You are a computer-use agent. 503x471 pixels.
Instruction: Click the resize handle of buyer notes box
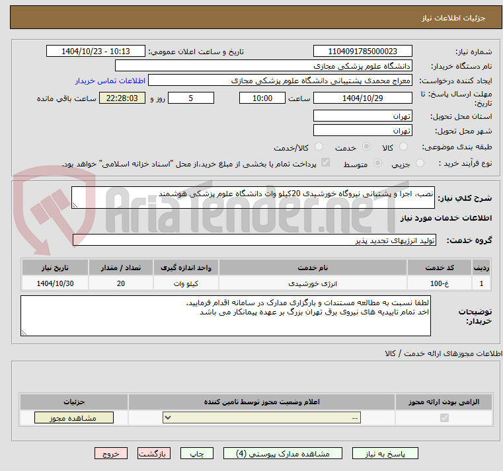pos(24,332)
